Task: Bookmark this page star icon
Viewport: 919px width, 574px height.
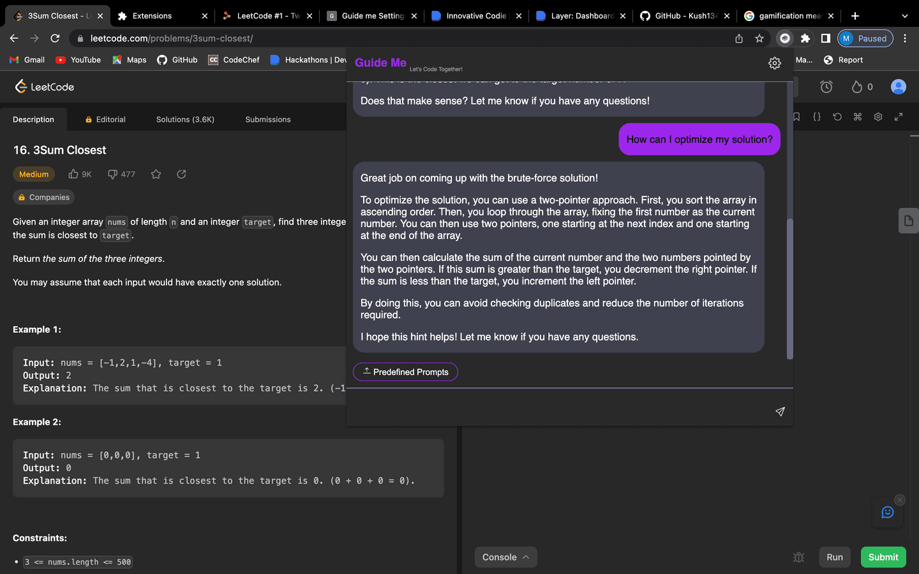Action: [759, 38]
